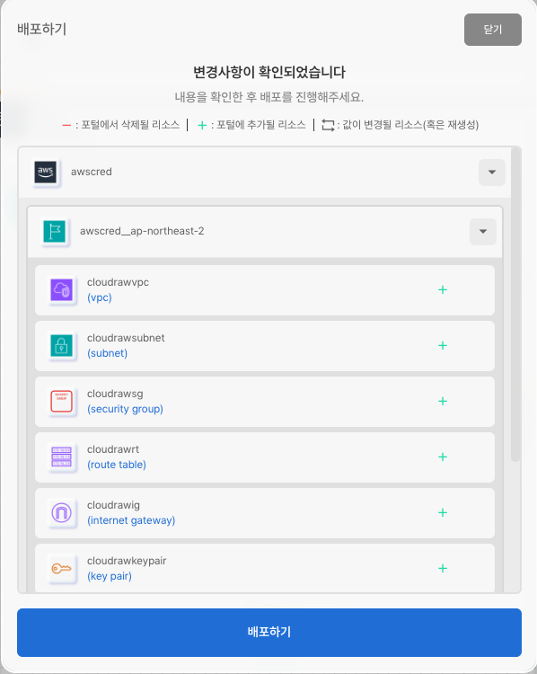Viewport: 537px width, 674px height.
Task: Click the plus icon on cloudrawkeypair row
Action: (443, 568)
